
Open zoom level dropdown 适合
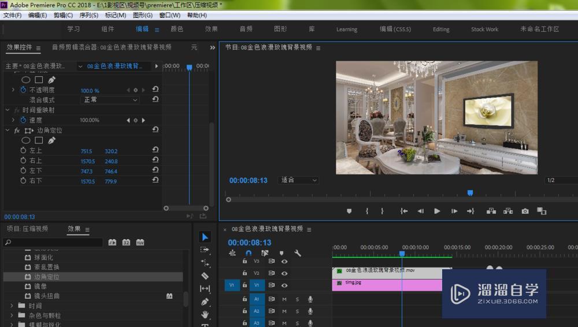point(298,180)
